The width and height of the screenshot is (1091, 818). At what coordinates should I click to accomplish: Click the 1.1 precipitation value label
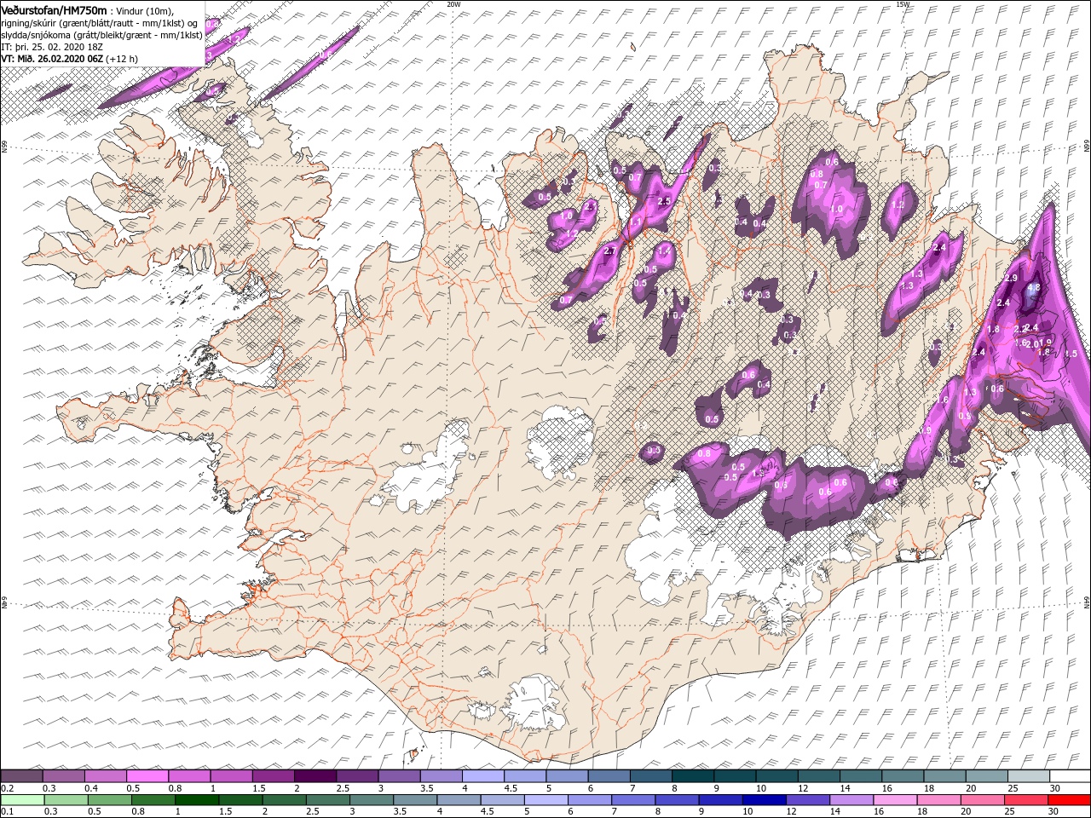(x=635, y=222)
